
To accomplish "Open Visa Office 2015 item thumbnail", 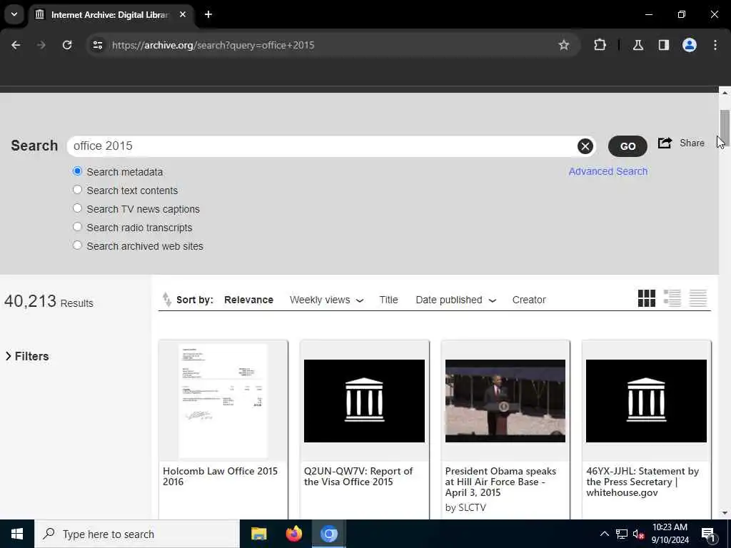I will tap(364, 401).
